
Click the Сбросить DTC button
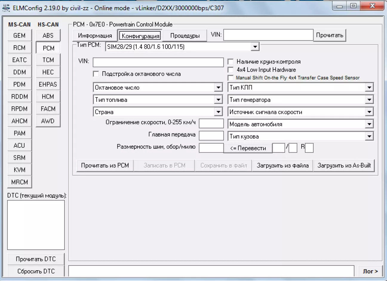click(36, 271)
